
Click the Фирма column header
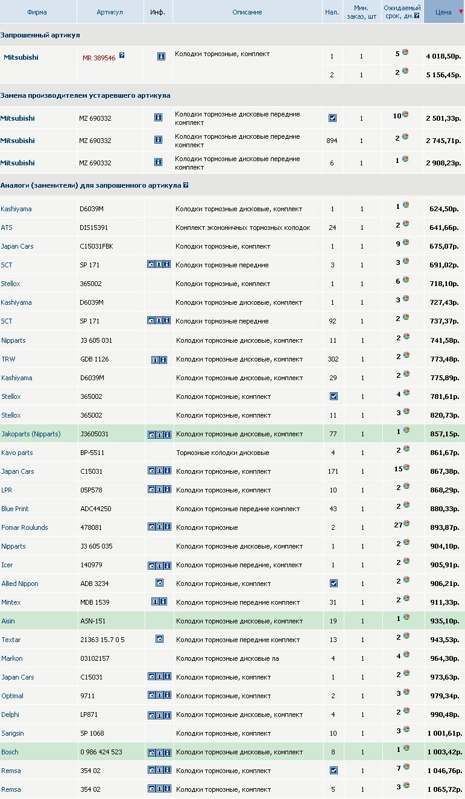coord(37,12)
